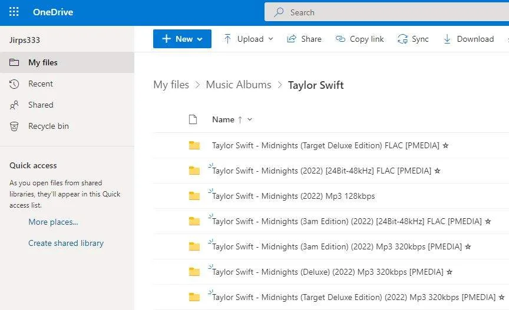Click folder icon for Midnights Mp3 128kbps
Image resolution: width=509 pixels, height=310 pixels.
[194, 196]
